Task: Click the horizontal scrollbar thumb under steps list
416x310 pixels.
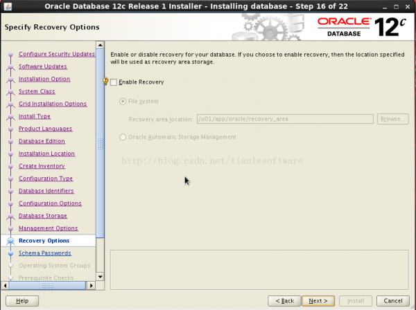Action: coord(47,286)
